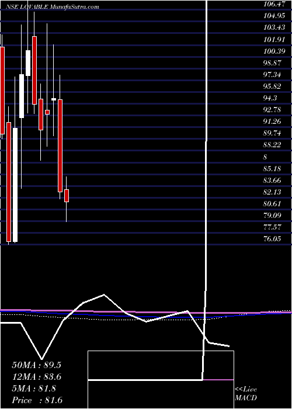Image resolution: width=292 pixels, height=409 pixels.
Task: Select the 80.61 price axis label
Action: pos(273,204)
